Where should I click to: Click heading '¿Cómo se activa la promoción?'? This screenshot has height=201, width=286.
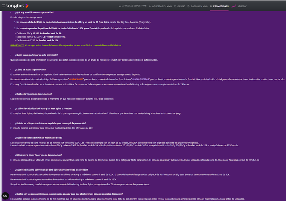point(30,70)
